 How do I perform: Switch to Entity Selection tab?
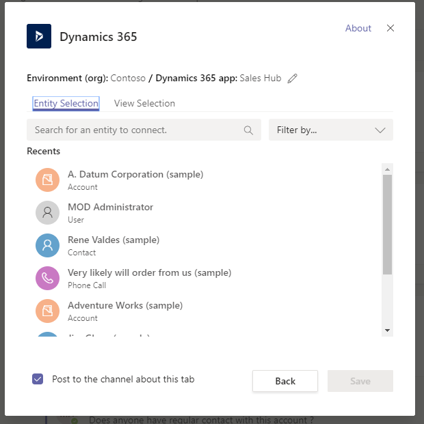(x=66, y=104)
